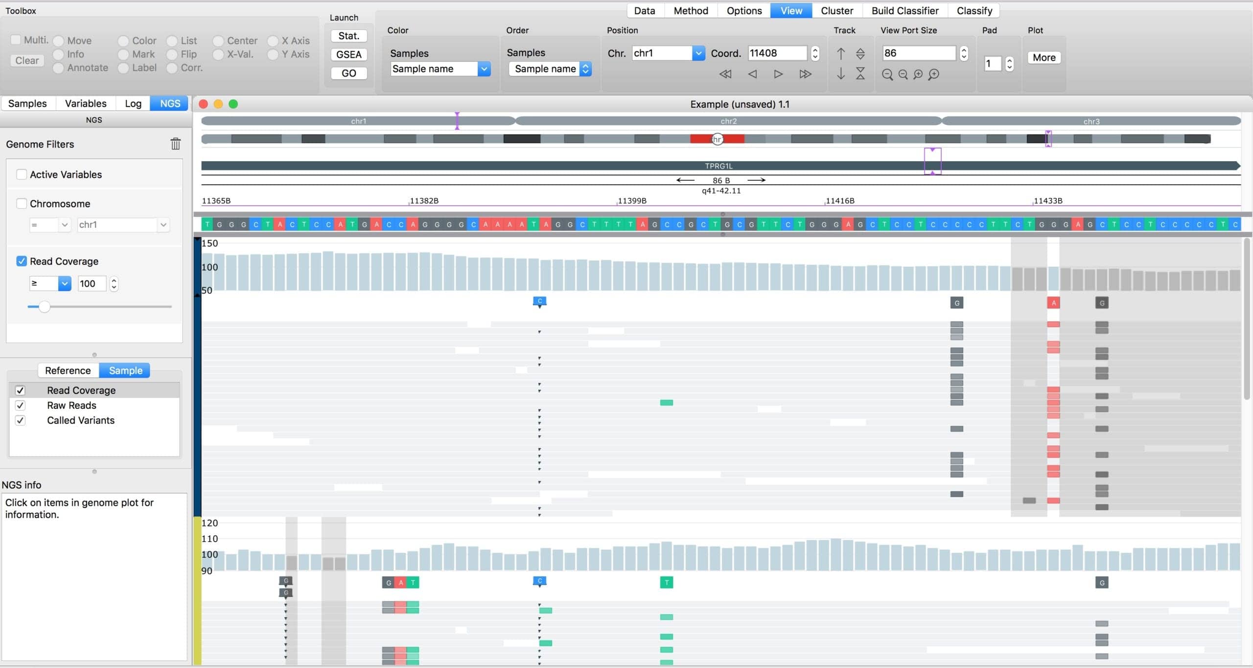1253x668 pixels.
Task: Switch to the Cluster tab
Action: pyautogui.click(x=836, y=10)
